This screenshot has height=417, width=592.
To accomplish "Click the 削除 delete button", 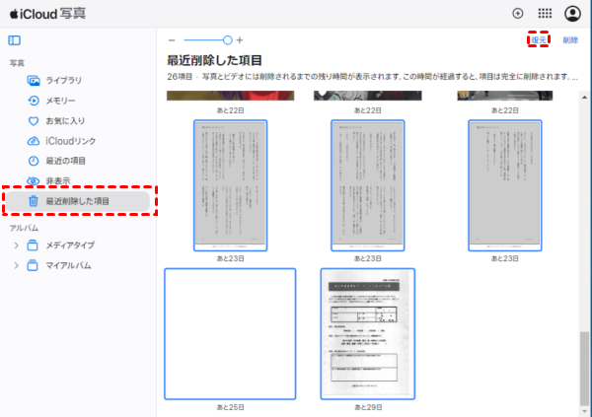I will pos(570,40).
